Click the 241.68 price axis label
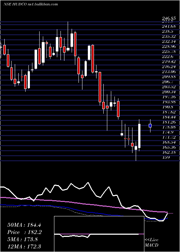Viewport: 180px width, 252px height. pos(169,26)
